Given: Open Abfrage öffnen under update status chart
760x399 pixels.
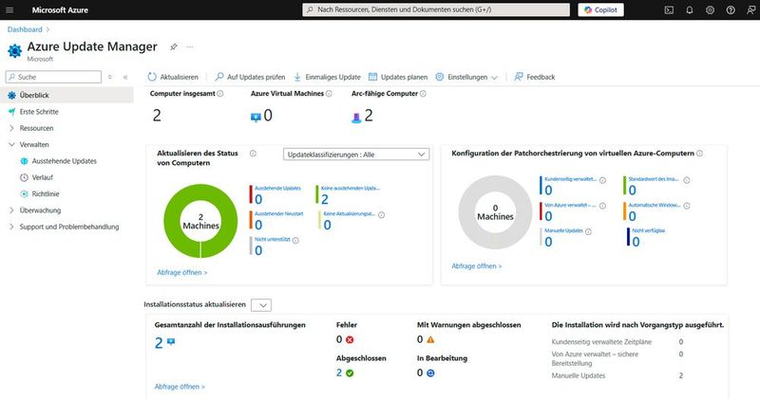Looking at the screenshot, I should point(181,273).
